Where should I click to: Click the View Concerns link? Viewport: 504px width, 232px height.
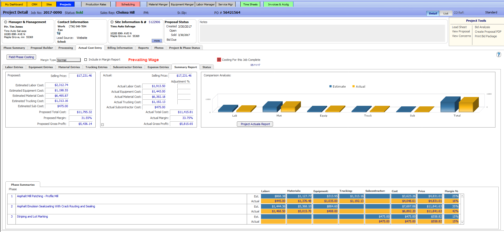pyautogui.click(x=461, y=36)
